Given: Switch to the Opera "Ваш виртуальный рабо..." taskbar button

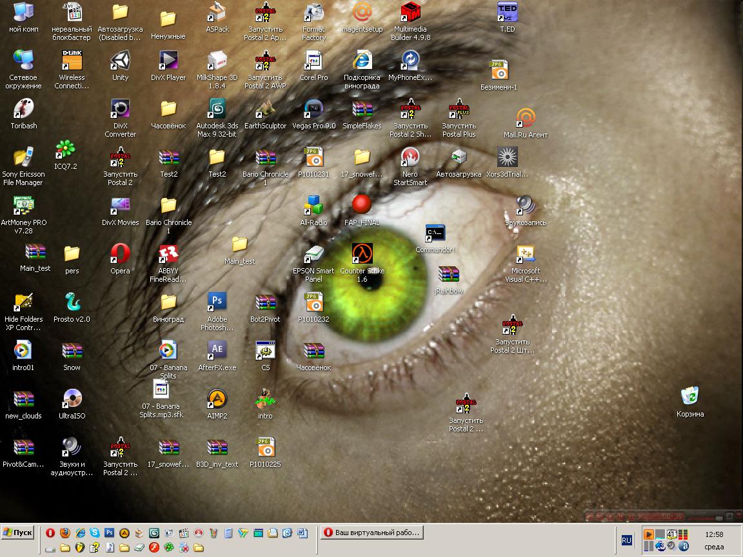Looking at the screenshot, I should pos(372,533).
